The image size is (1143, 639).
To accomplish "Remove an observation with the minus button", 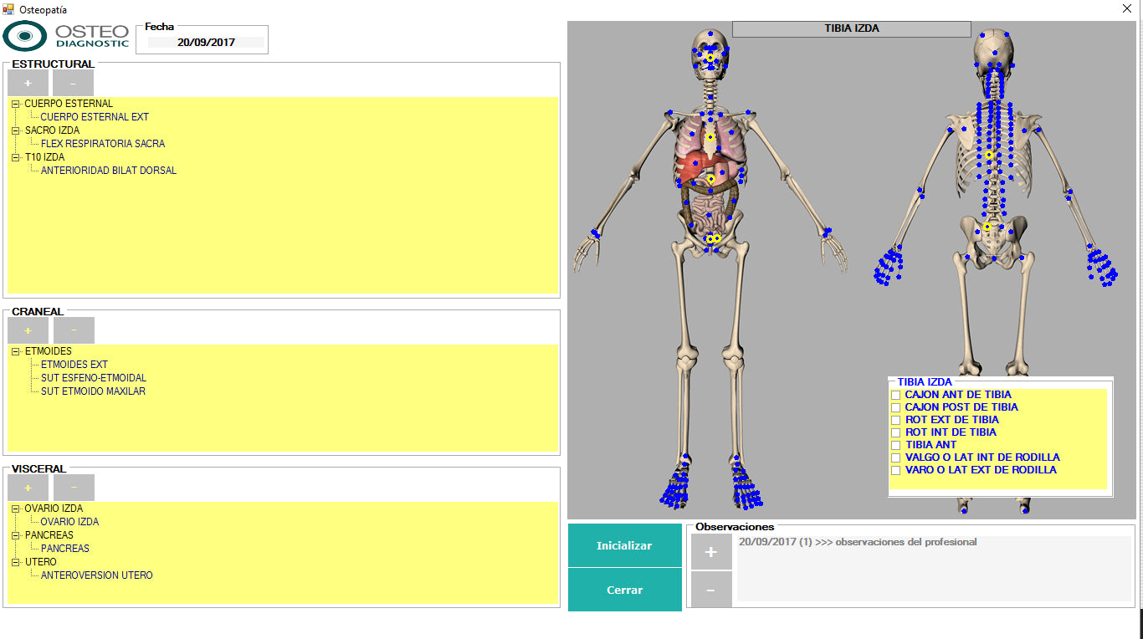I will (711, 590).
